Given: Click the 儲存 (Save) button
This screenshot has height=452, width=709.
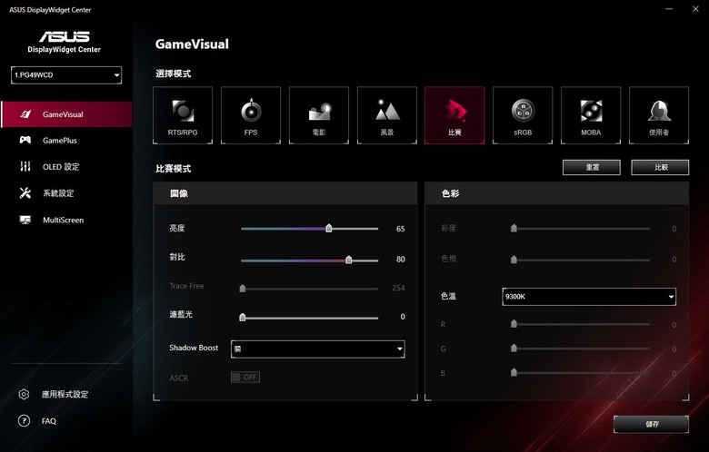Looking at the screenshot, I should 651,424.
